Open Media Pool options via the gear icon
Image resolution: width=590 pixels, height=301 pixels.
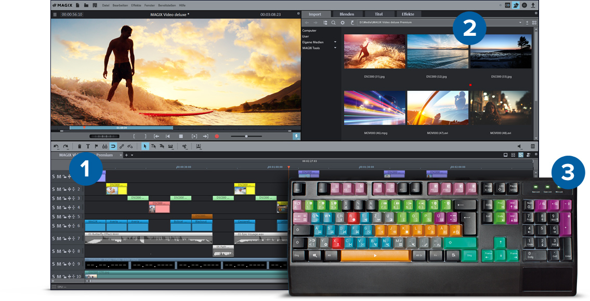343,22
